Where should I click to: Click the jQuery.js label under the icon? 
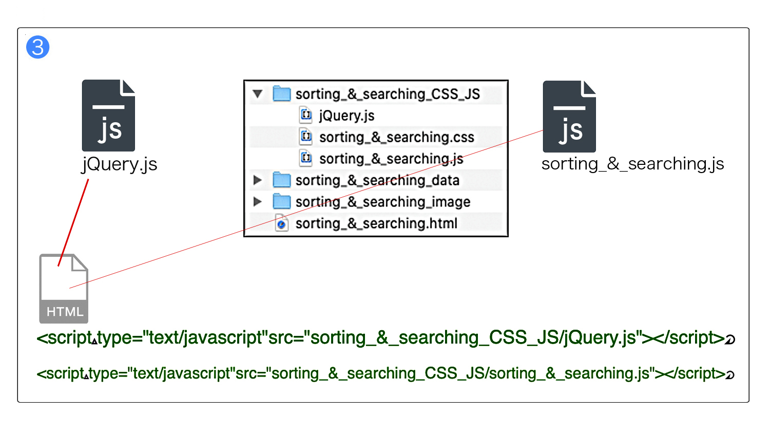[x=119, y=164]
